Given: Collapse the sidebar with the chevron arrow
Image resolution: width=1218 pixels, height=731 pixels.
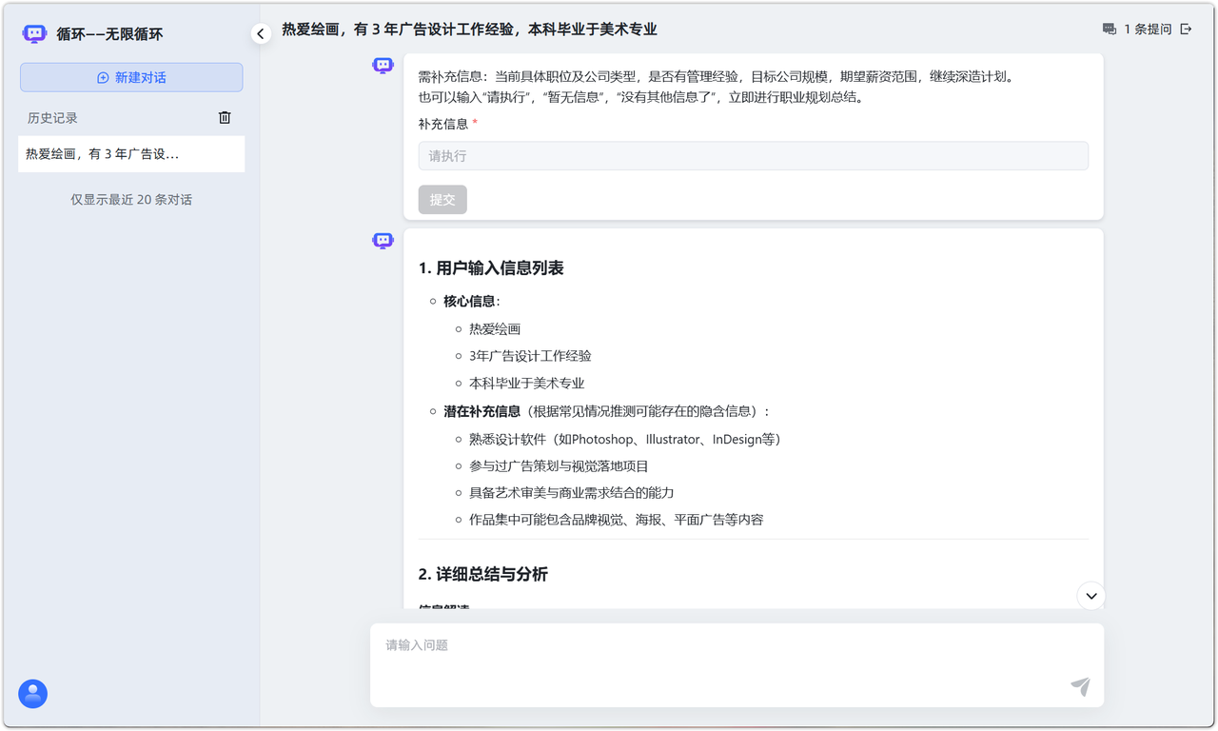Looking at the screenshot, I should [x=261, y=34].
